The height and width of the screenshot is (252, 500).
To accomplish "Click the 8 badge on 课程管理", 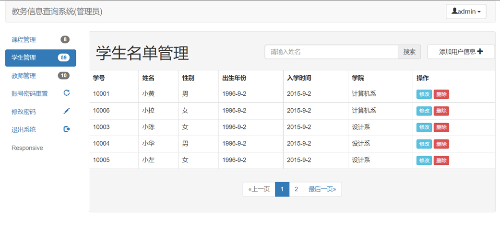I will (x=65, y=40).
